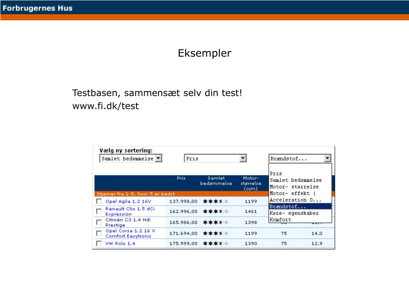Open the Pris sorting dropdown
This screenshot has height=306, width=409.
215,159
